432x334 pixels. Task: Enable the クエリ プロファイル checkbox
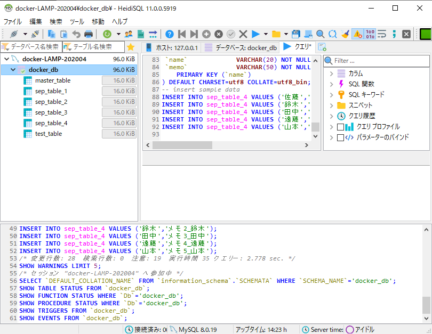click(x=340, y=127)
